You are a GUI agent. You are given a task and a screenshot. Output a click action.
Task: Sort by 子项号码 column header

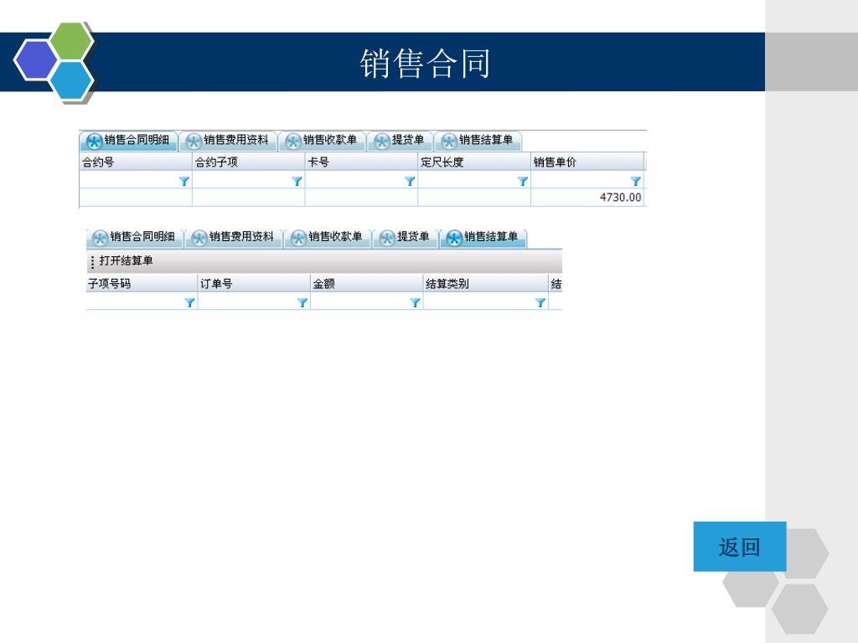coord(142,283)
